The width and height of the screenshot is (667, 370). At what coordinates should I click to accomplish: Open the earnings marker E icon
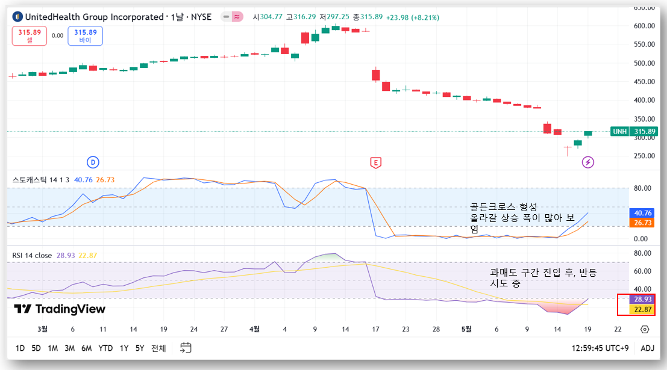[375, 162]
